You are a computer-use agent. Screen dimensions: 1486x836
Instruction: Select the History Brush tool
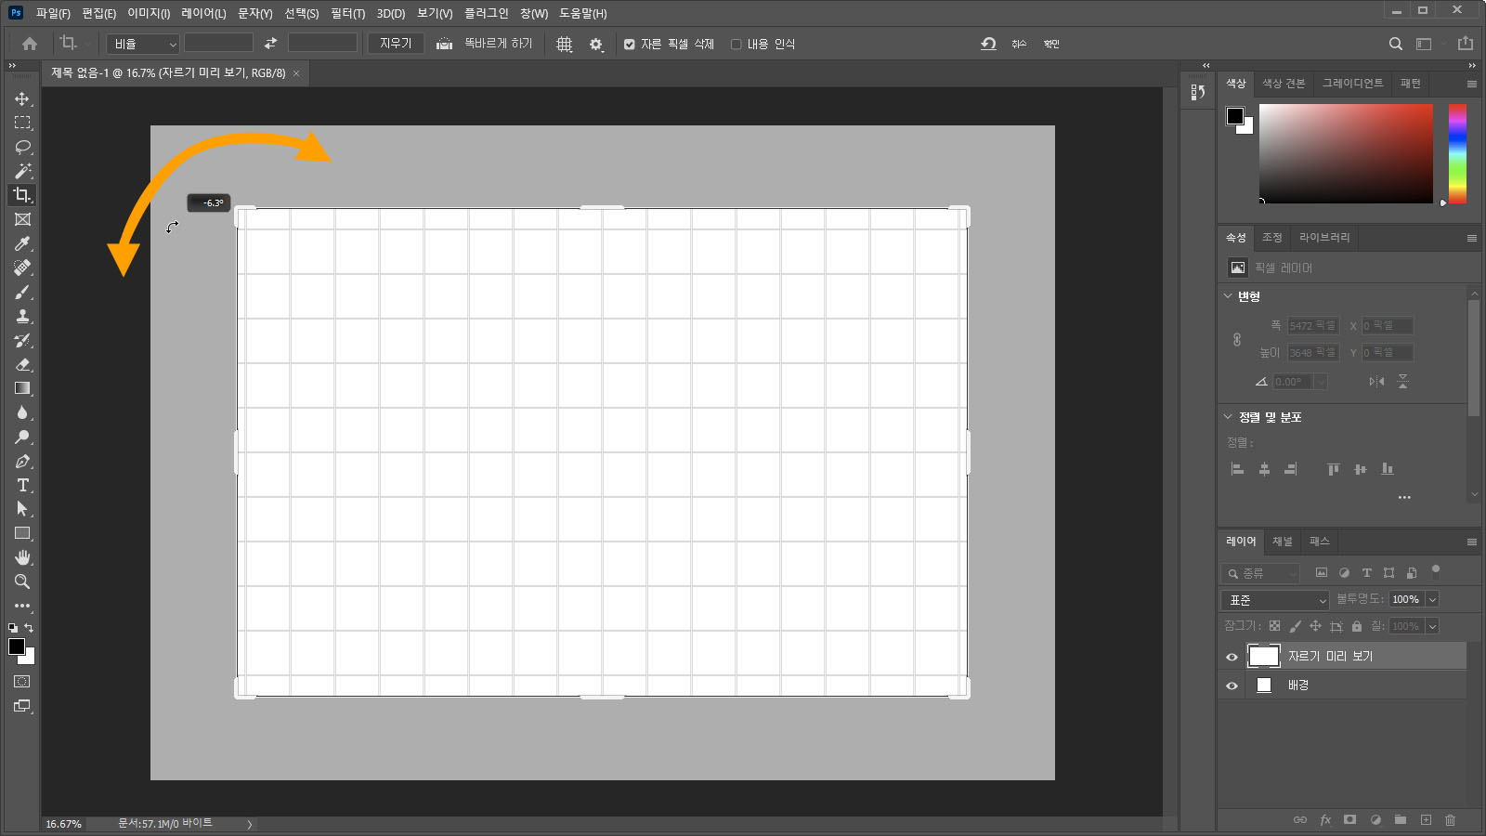(22, 340)
